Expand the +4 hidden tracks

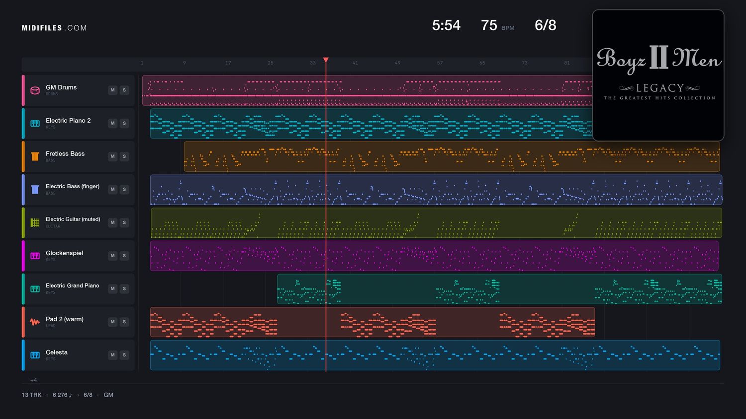[34, 380]
